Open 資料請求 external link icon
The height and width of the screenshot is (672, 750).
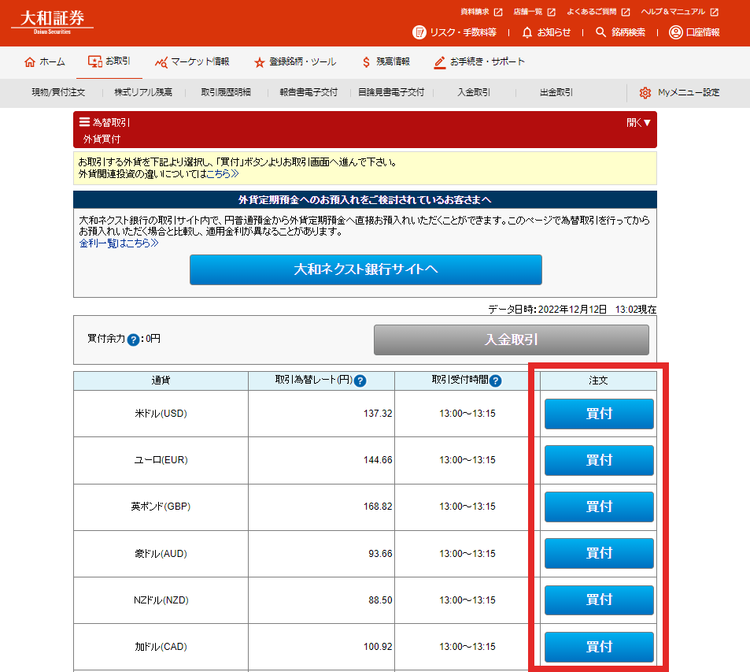click(x=498, y=12)
